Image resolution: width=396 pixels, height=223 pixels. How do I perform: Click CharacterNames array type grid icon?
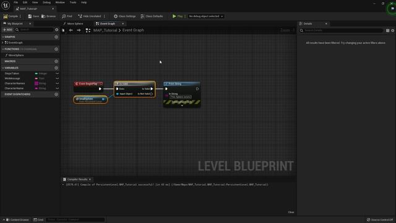point(36,83)
